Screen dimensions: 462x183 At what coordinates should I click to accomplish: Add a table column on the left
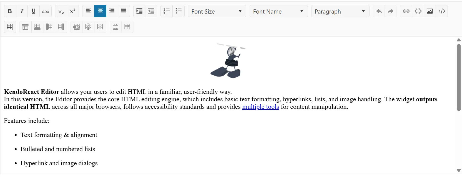pos(49,27)
